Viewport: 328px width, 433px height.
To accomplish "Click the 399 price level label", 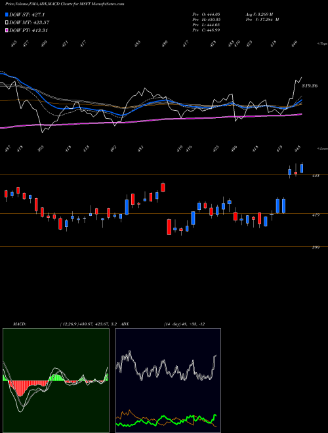I will tap(316, 247).
